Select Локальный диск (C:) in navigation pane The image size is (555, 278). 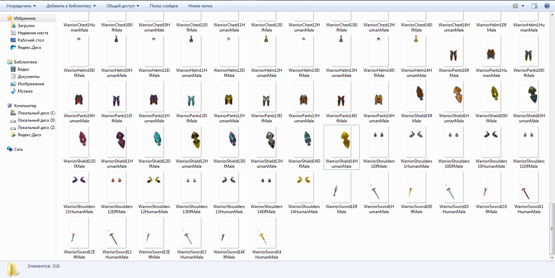36,113
